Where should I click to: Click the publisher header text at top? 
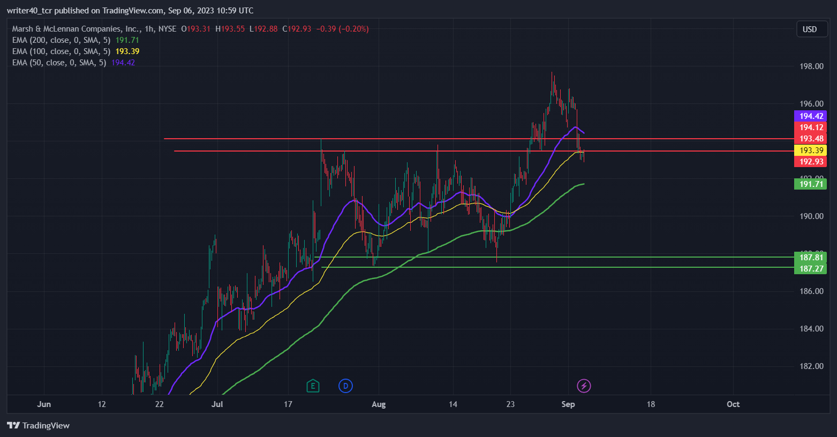(x=130, y=11)
